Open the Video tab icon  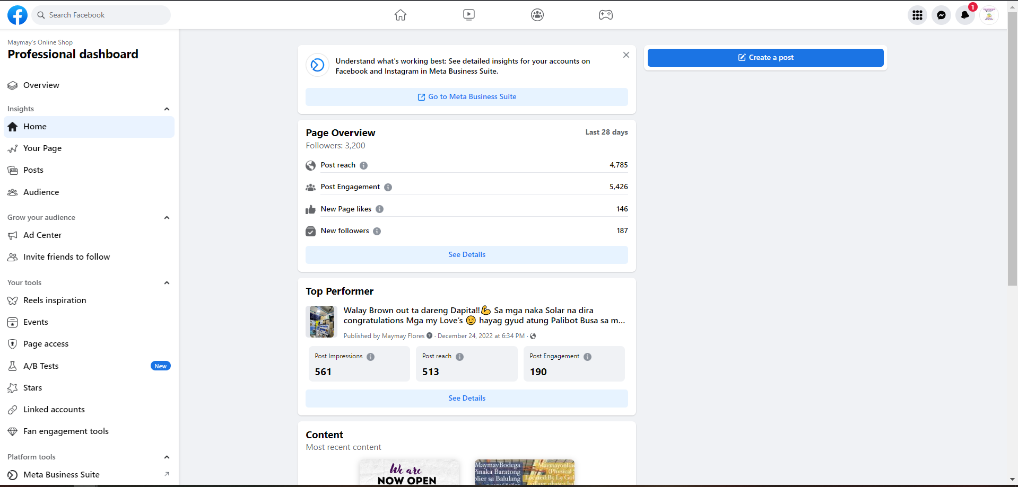(469, 15)
